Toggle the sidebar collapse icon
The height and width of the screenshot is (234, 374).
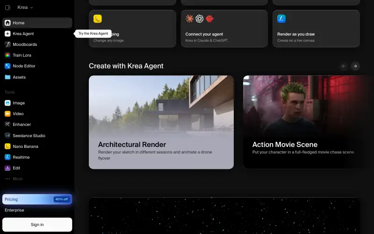coord(7,7)
